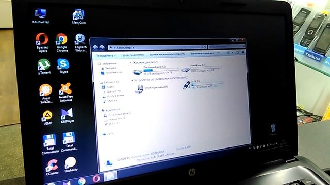Click the Локальный диск (C:) usage bar
330x185 pixels.
pos(161,70)
